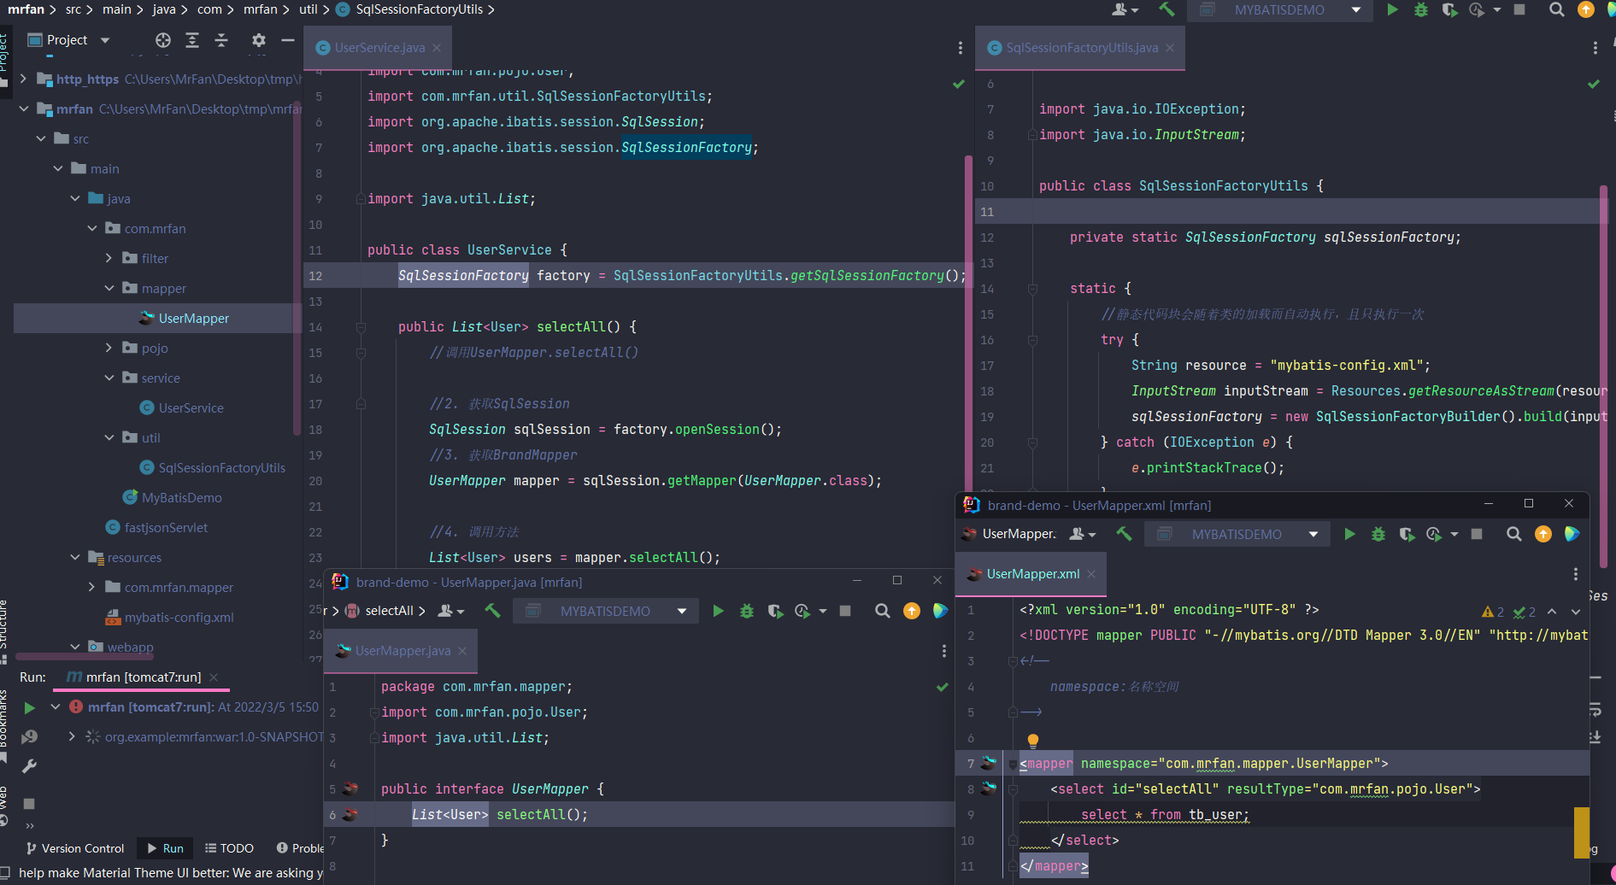This screenshot has width=1616, height=885.
Task: Run with coverage in main window toolbar
Action: coord(1449,9)
